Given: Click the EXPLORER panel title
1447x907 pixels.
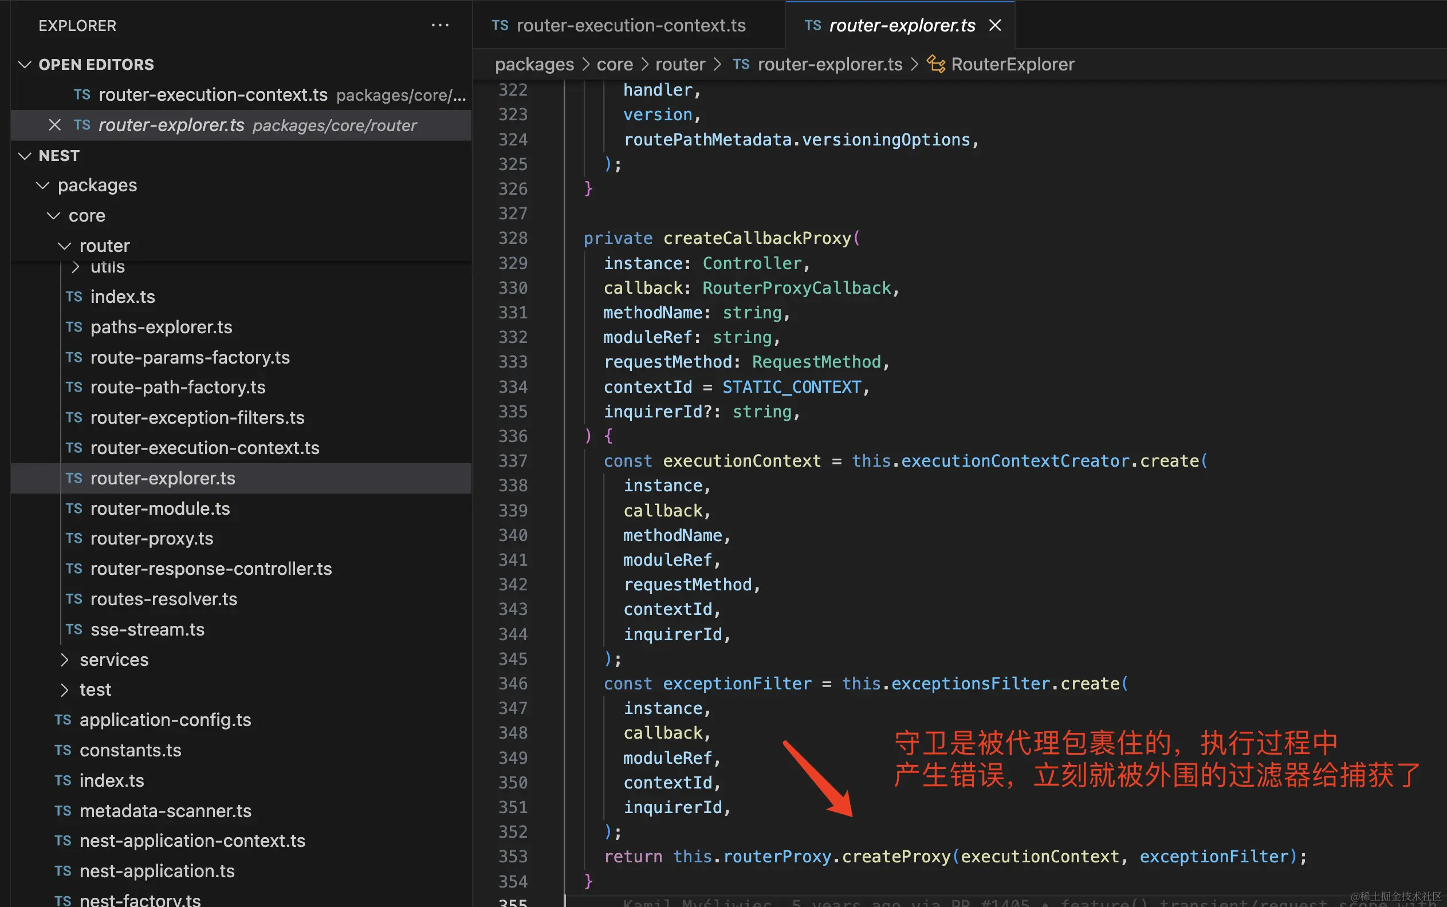Looking at the screenshot, I should point(77,26).
